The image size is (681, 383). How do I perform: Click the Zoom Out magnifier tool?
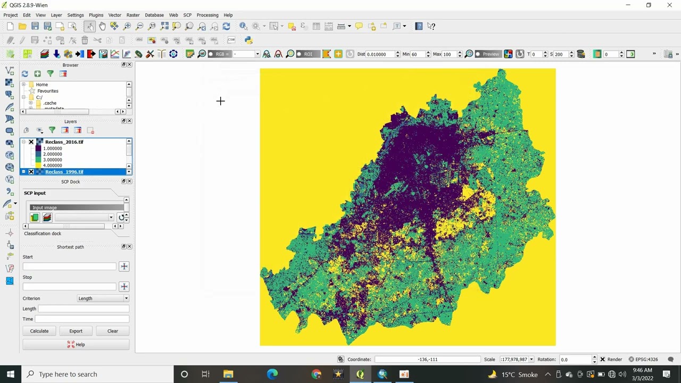139,26
